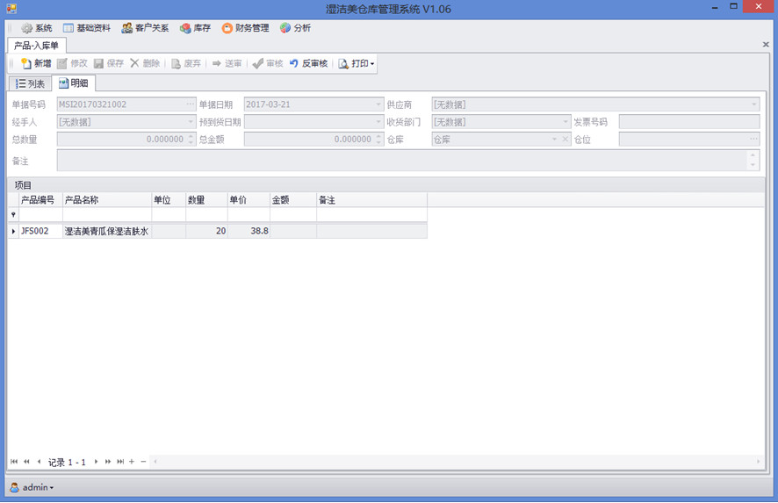
Task: Open the 库存 menu
Action: coord(196,28)
